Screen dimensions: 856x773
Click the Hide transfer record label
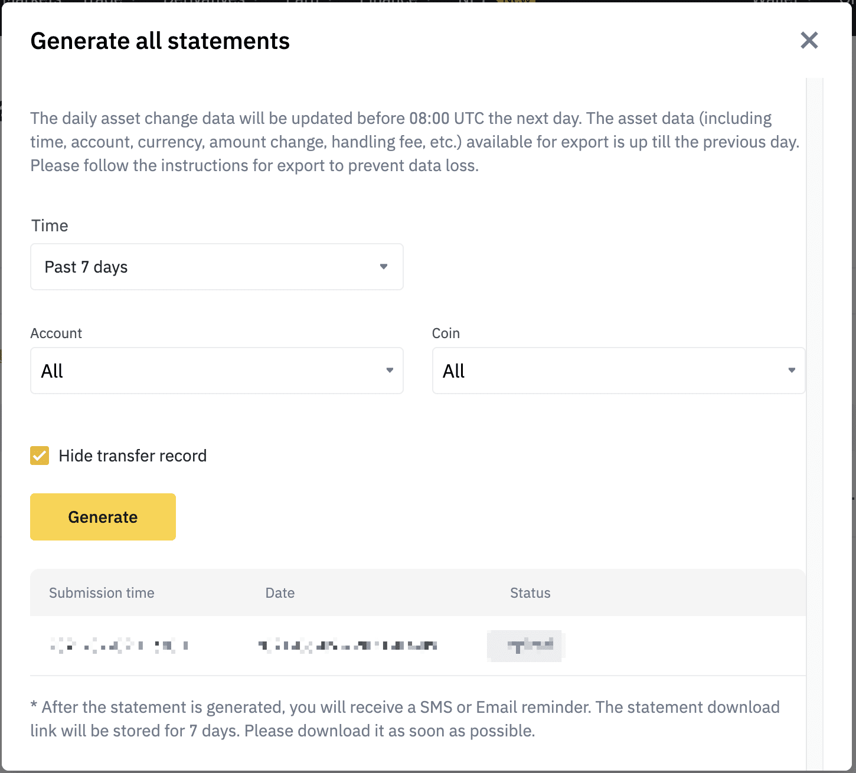tap(133, 456)
